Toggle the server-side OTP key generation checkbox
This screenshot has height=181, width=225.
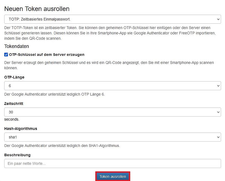point(6,55)
